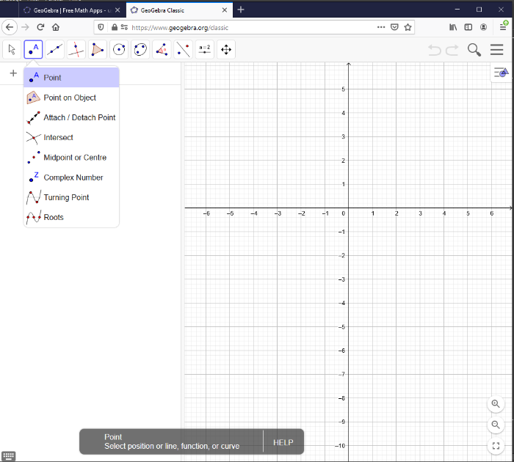Choose Turning Point entry
Image resolution: width=514 pixels, height=462 pixels.
[x=71, y=197]
